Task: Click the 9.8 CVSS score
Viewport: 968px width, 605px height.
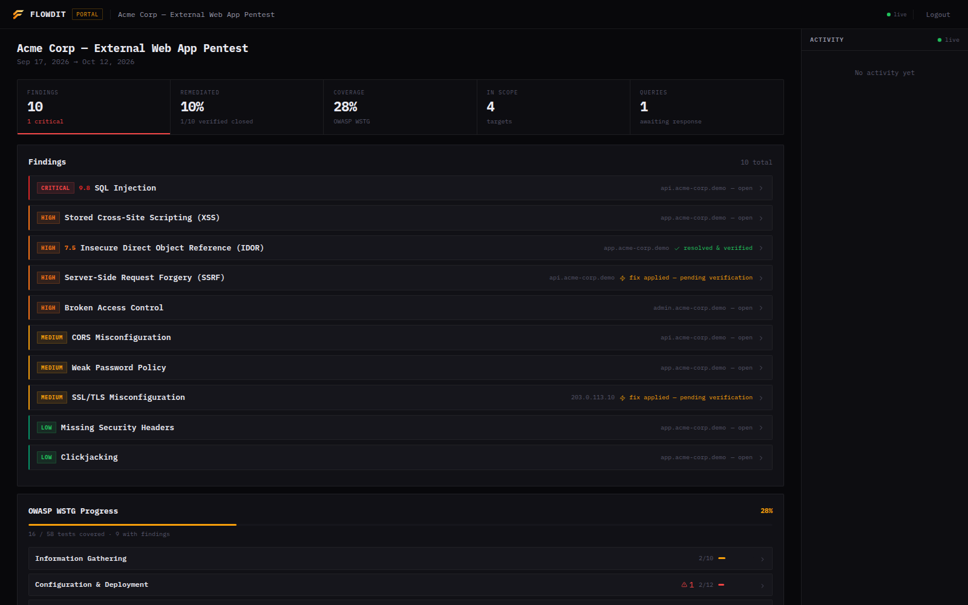Action: tap(85, 188)
